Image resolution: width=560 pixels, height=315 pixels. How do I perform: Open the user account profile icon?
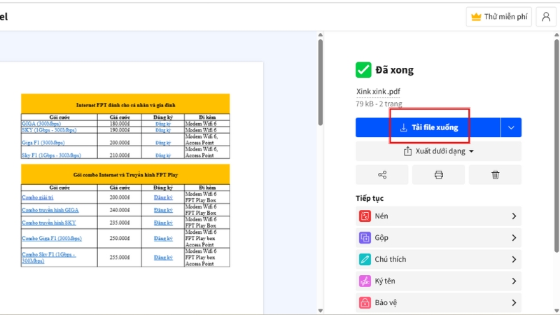546,17
